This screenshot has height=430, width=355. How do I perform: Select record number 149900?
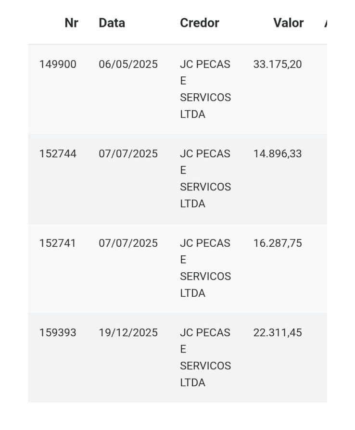click(58, 64)
